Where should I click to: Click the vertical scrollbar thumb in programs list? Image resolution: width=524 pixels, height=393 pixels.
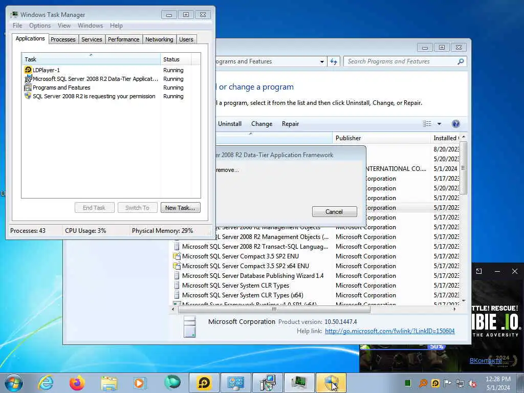coord(463,167)
